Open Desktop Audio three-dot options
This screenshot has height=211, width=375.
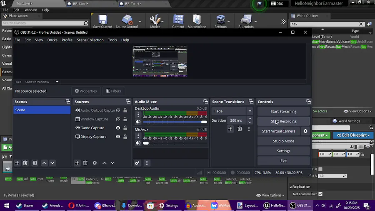point(138,115)
